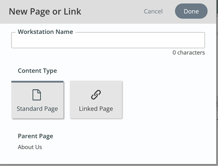Click the blank document icon
This screenshot has width=218, height=166.
tap(37, 95)
